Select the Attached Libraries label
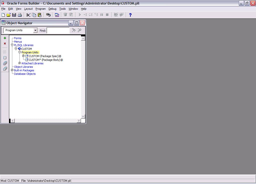 32,63
